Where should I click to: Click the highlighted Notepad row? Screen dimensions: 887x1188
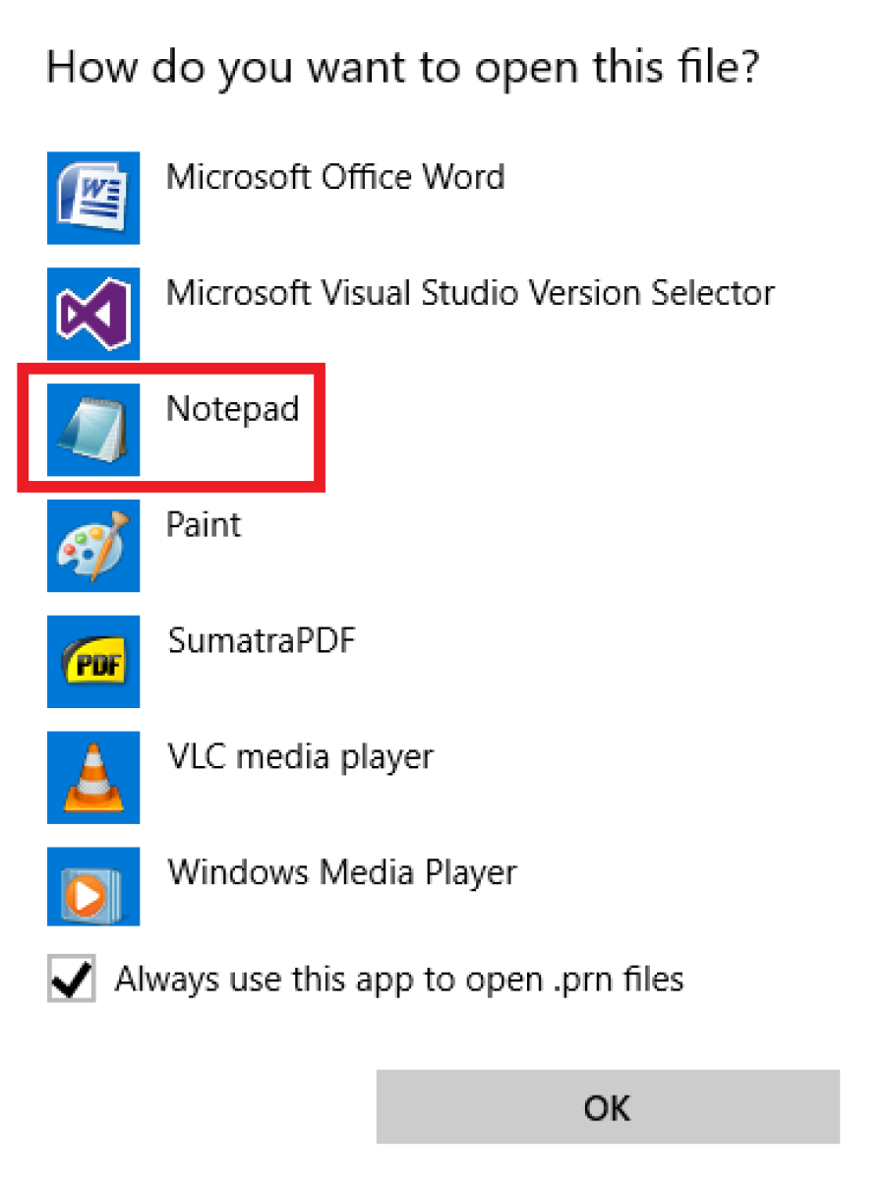click(x=171, y=426)
